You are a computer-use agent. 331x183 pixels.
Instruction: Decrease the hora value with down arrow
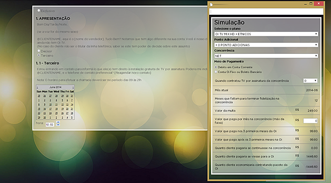(58, 125)
